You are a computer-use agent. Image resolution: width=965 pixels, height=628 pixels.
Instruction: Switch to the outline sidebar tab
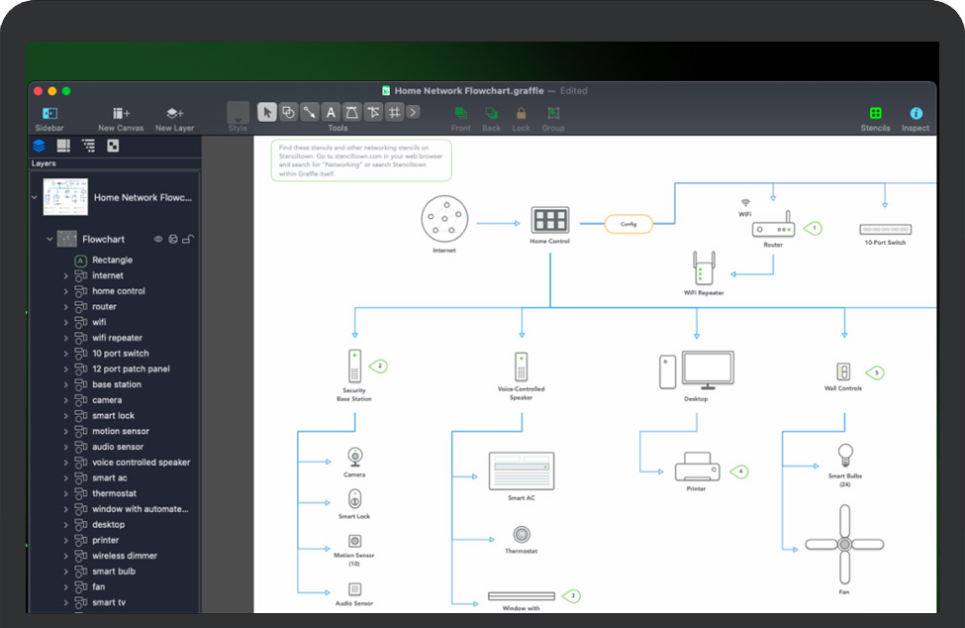pos(88,146)
